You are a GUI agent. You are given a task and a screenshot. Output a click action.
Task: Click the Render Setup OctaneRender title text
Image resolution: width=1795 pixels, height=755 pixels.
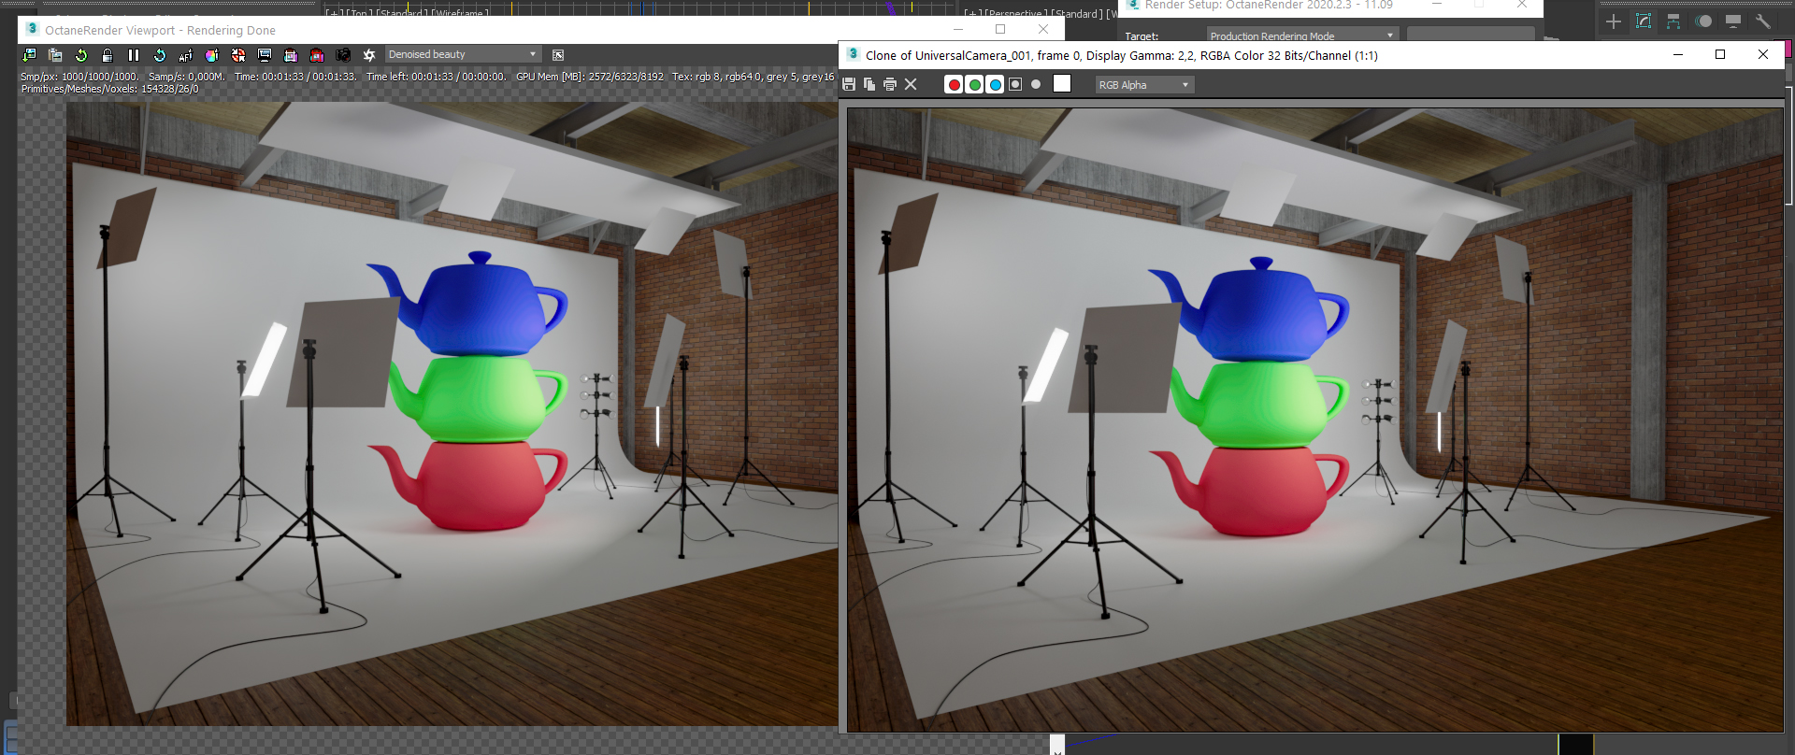(1269, 5)
